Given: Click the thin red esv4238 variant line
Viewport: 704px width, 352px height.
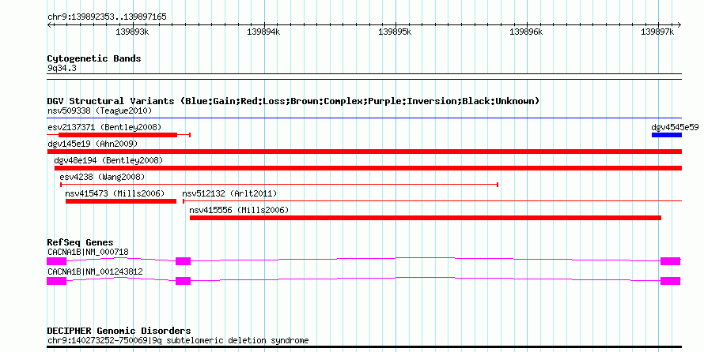Looking at the screenshot, I should 279,185.
